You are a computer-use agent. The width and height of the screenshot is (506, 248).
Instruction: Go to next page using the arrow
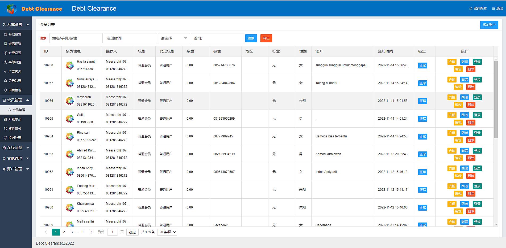tap(92, 232)
